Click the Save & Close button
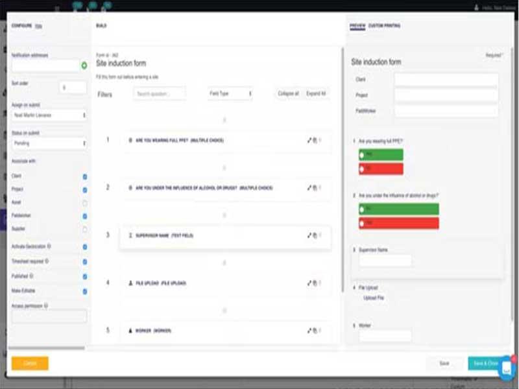519x389 pixels. tap(486, 363)
